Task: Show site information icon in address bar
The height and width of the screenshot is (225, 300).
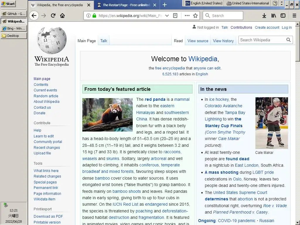Action: click(88, 16)
